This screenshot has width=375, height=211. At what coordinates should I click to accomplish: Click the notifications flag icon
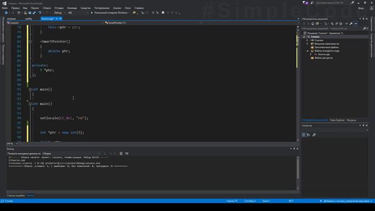tap(305, 2)
